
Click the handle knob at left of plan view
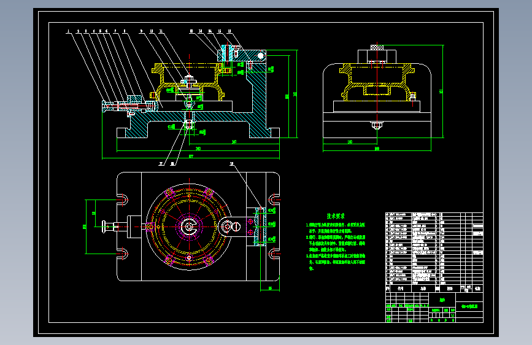(104, 227)
